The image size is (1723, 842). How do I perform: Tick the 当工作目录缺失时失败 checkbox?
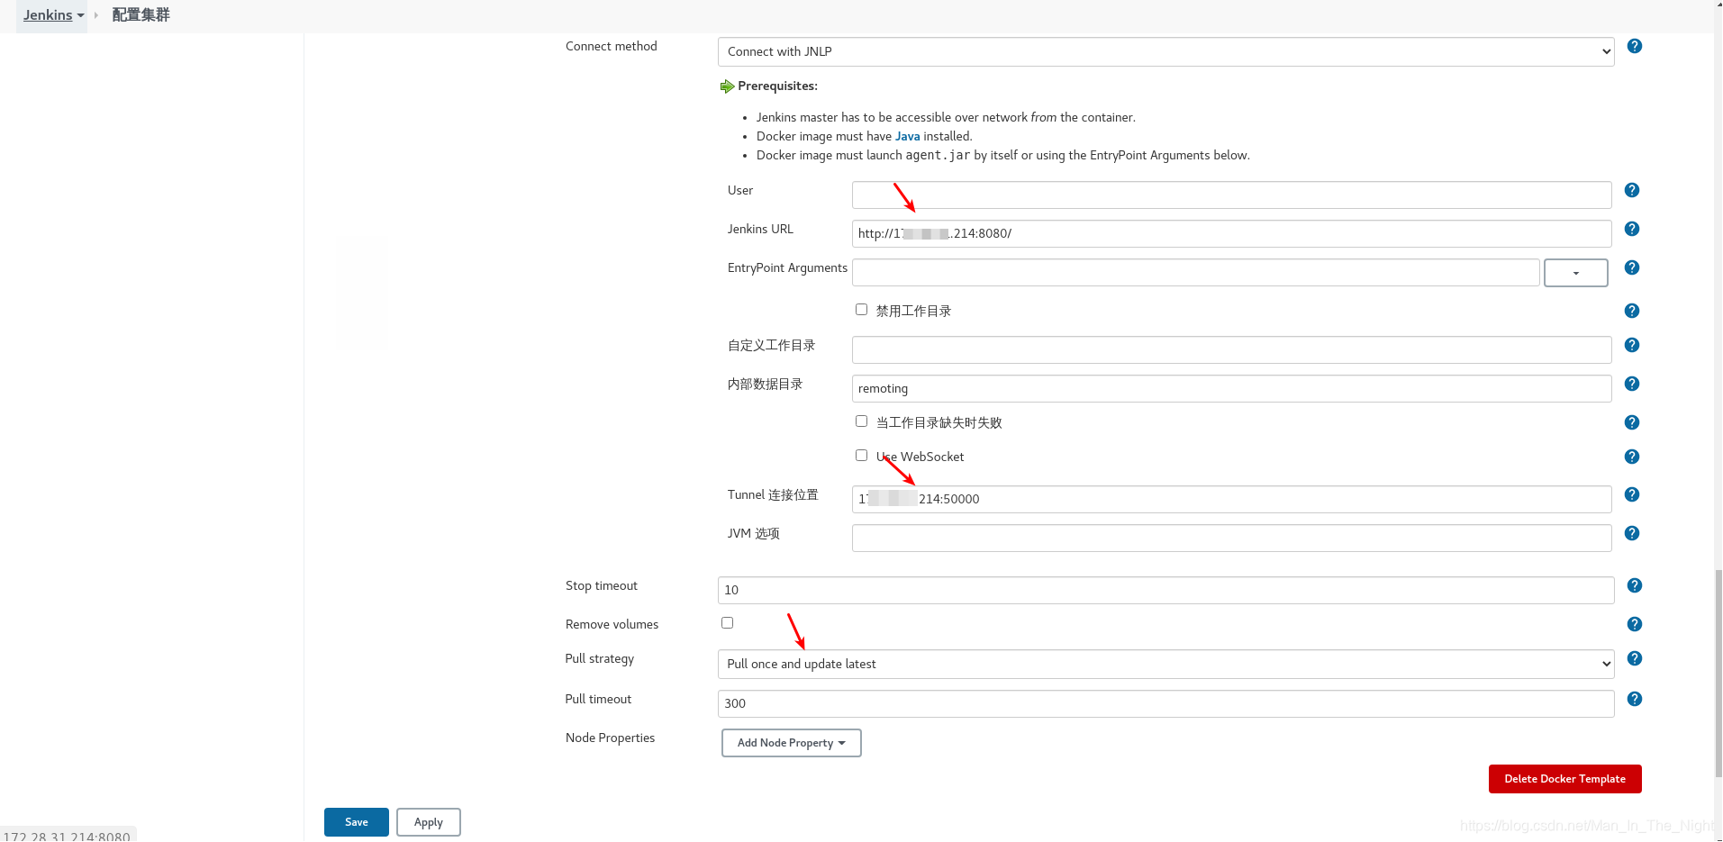pyautogui.click(x=861, y=421)
